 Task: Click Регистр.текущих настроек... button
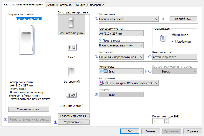click(x=30, y=119)
